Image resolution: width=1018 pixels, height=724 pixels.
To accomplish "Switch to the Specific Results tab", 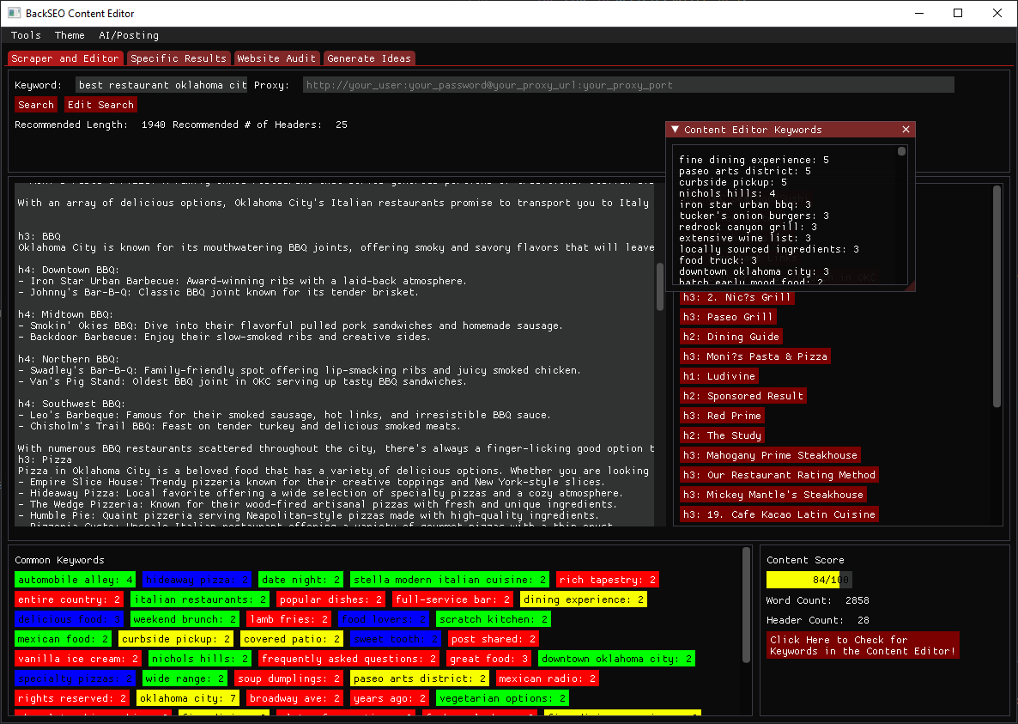I will pos(179,58).
